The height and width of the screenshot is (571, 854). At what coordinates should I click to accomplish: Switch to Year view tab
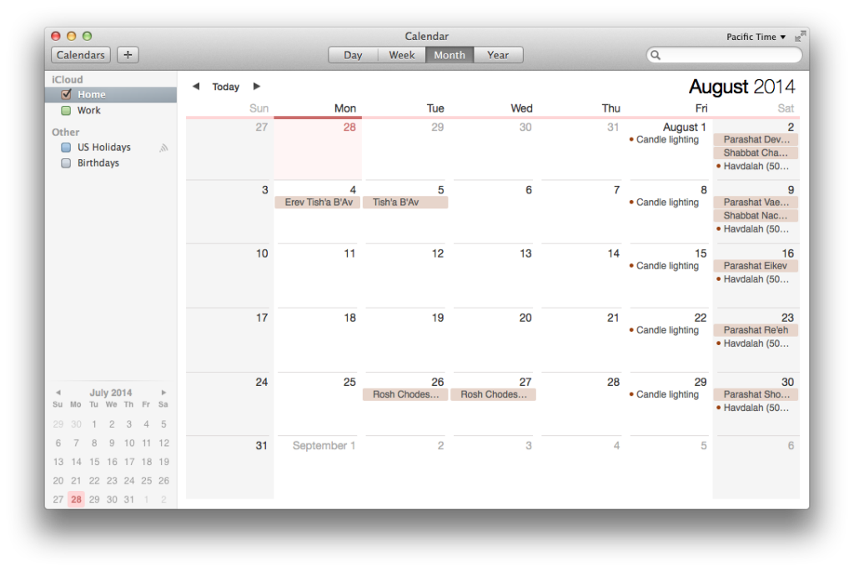[x=498, y=55]
